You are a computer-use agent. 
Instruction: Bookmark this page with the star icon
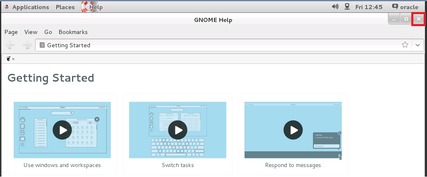pos(405,45)
